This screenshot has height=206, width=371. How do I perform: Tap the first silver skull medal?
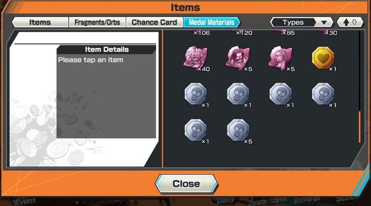(x=196, y=94)
